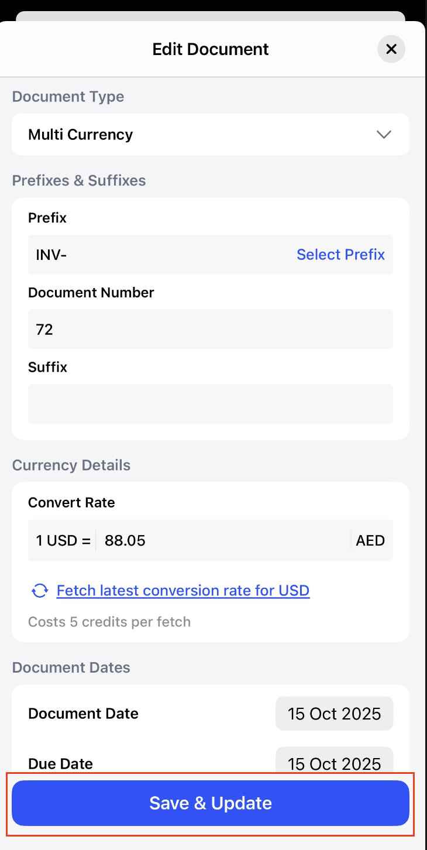Click the Document Dates section heading

(x=71, y=668)
